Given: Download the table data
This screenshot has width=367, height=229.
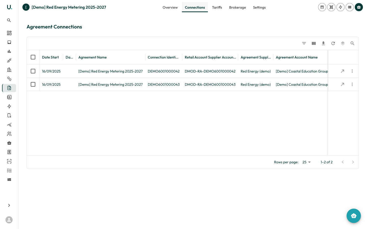Looking at the screenshot, I should pos(323,44).
